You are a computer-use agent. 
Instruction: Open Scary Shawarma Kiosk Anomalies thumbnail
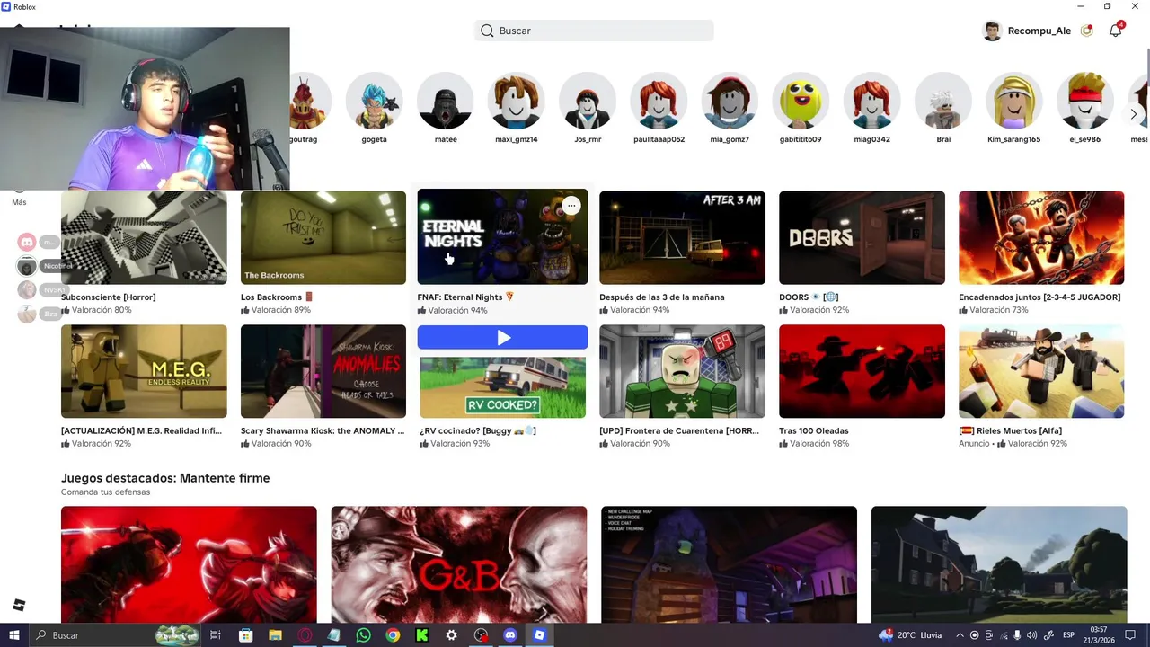(323, 371)
